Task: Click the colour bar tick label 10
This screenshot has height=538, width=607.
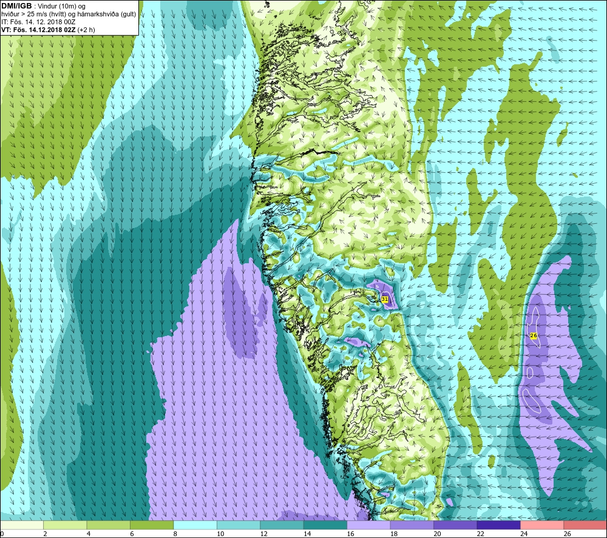Action: coord(220,534)
